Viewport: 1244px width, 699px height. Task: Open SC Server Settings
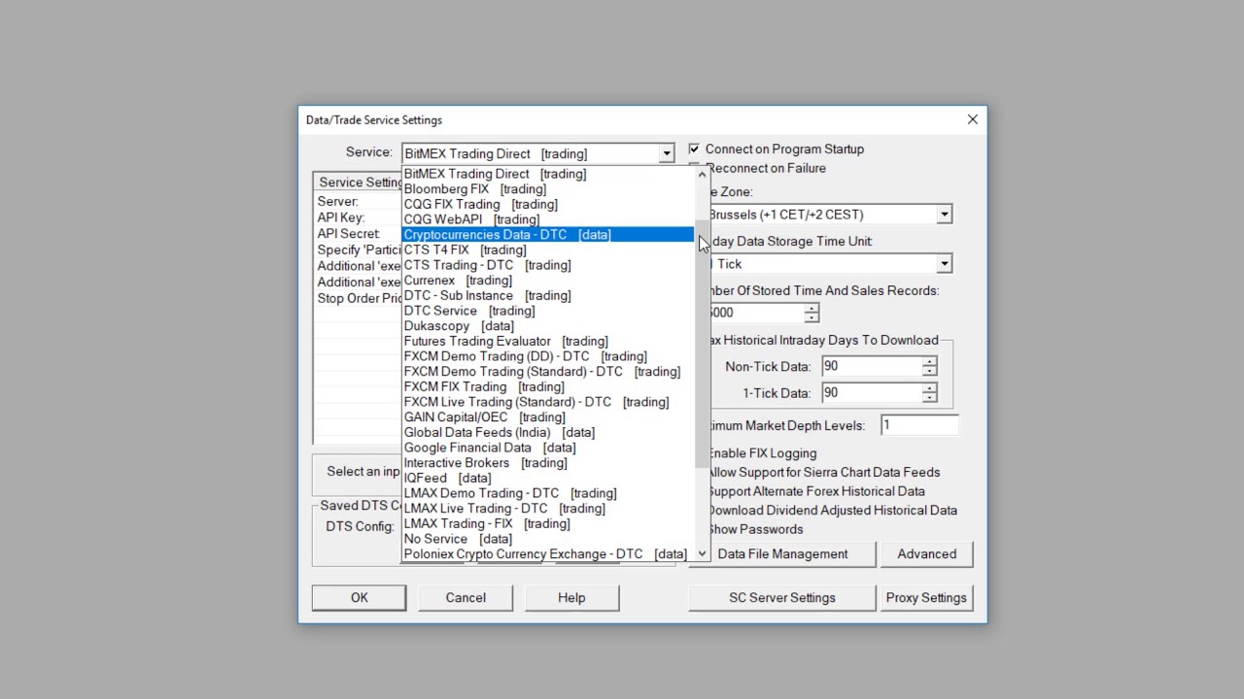tap(781, 598)
